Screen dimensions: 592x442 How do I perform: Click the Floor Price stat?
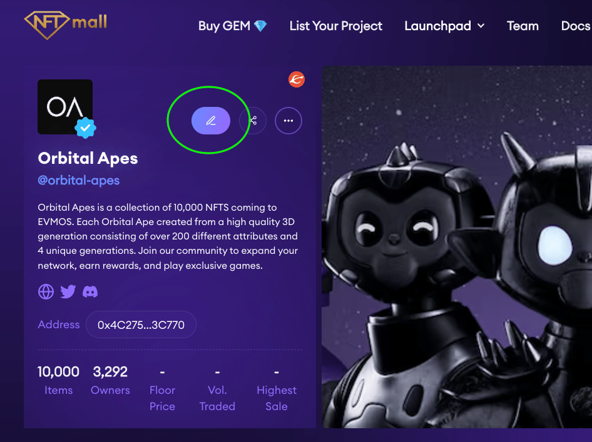pyautogui.click(x=162, y=388)
